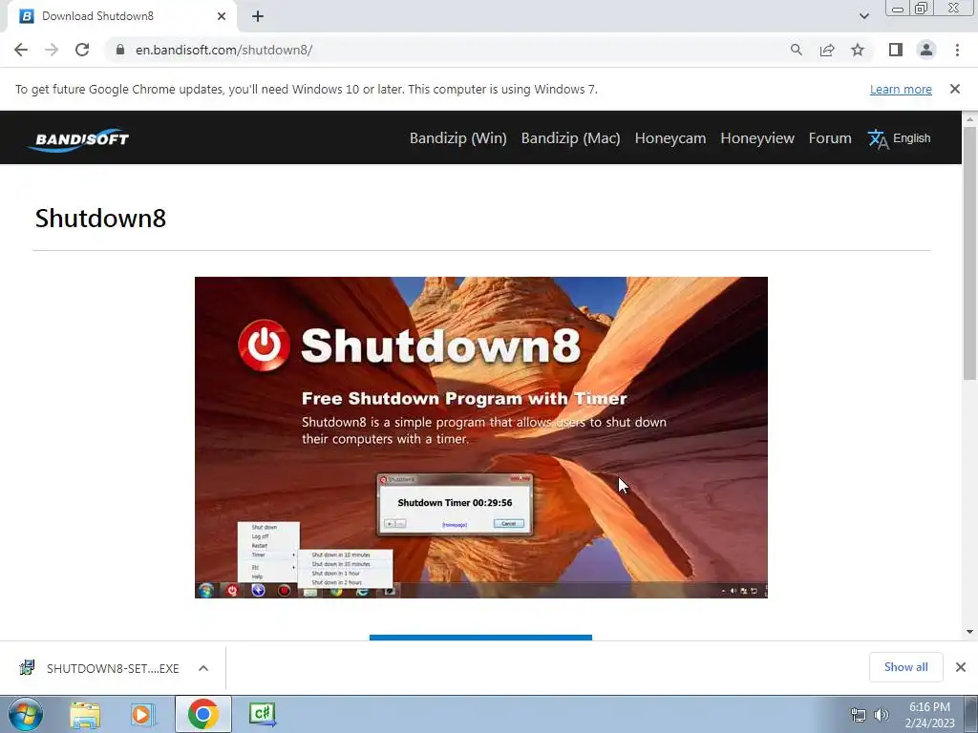Switch to Chrome in the taskbar
Viewport: 978px width, 733px height.
click(x=202, y=714)
